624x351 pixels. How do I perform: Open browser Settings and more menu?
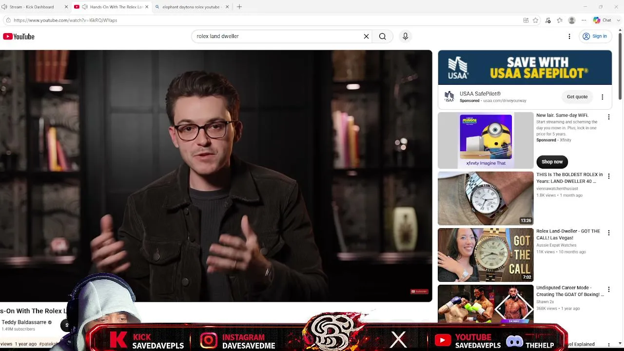coord(584,20)
